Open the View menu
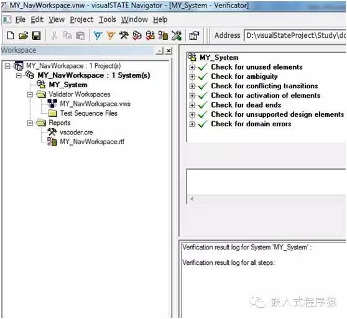The width and height of the screenshot is (347, 319). click(x=57, y=19)
